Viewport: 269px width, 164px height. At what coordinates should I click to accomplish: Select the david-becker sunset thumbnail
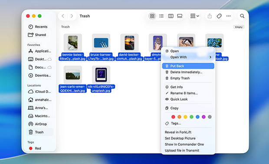tap(129, 43)
